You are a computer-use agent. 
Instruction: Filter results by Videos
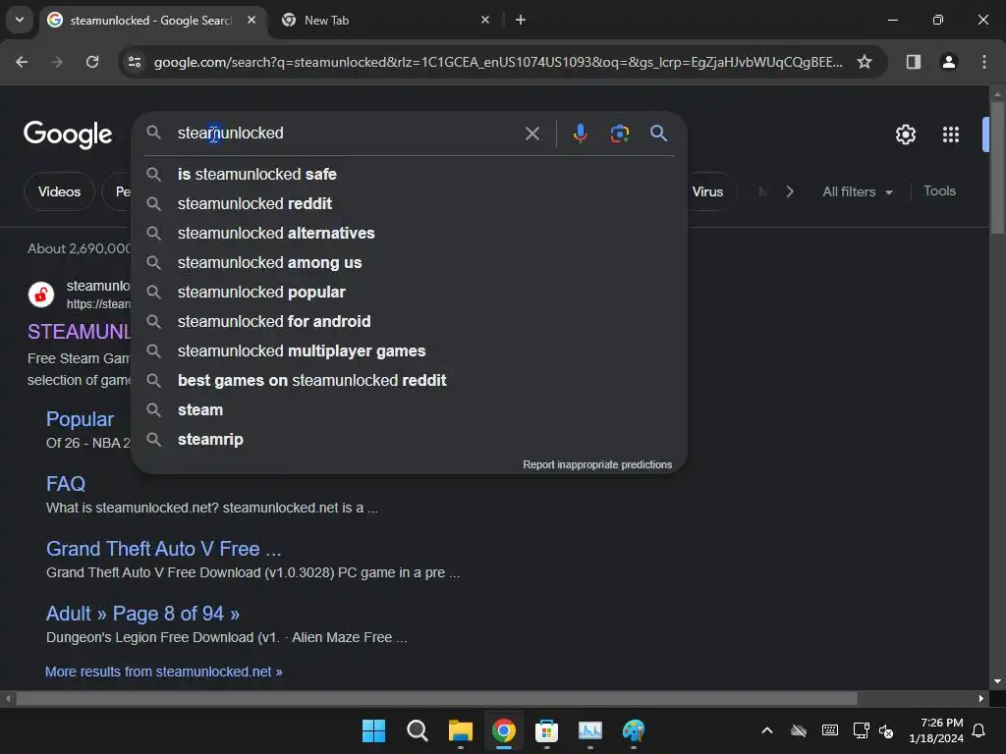59,191
